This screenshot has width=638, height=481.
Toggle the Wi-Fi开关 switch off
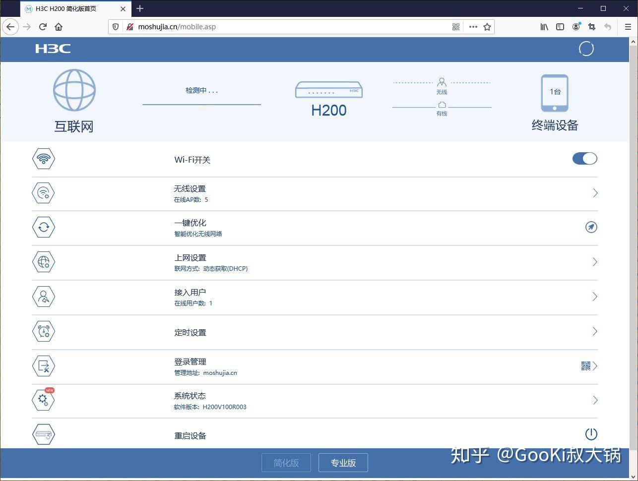[584, 159]
